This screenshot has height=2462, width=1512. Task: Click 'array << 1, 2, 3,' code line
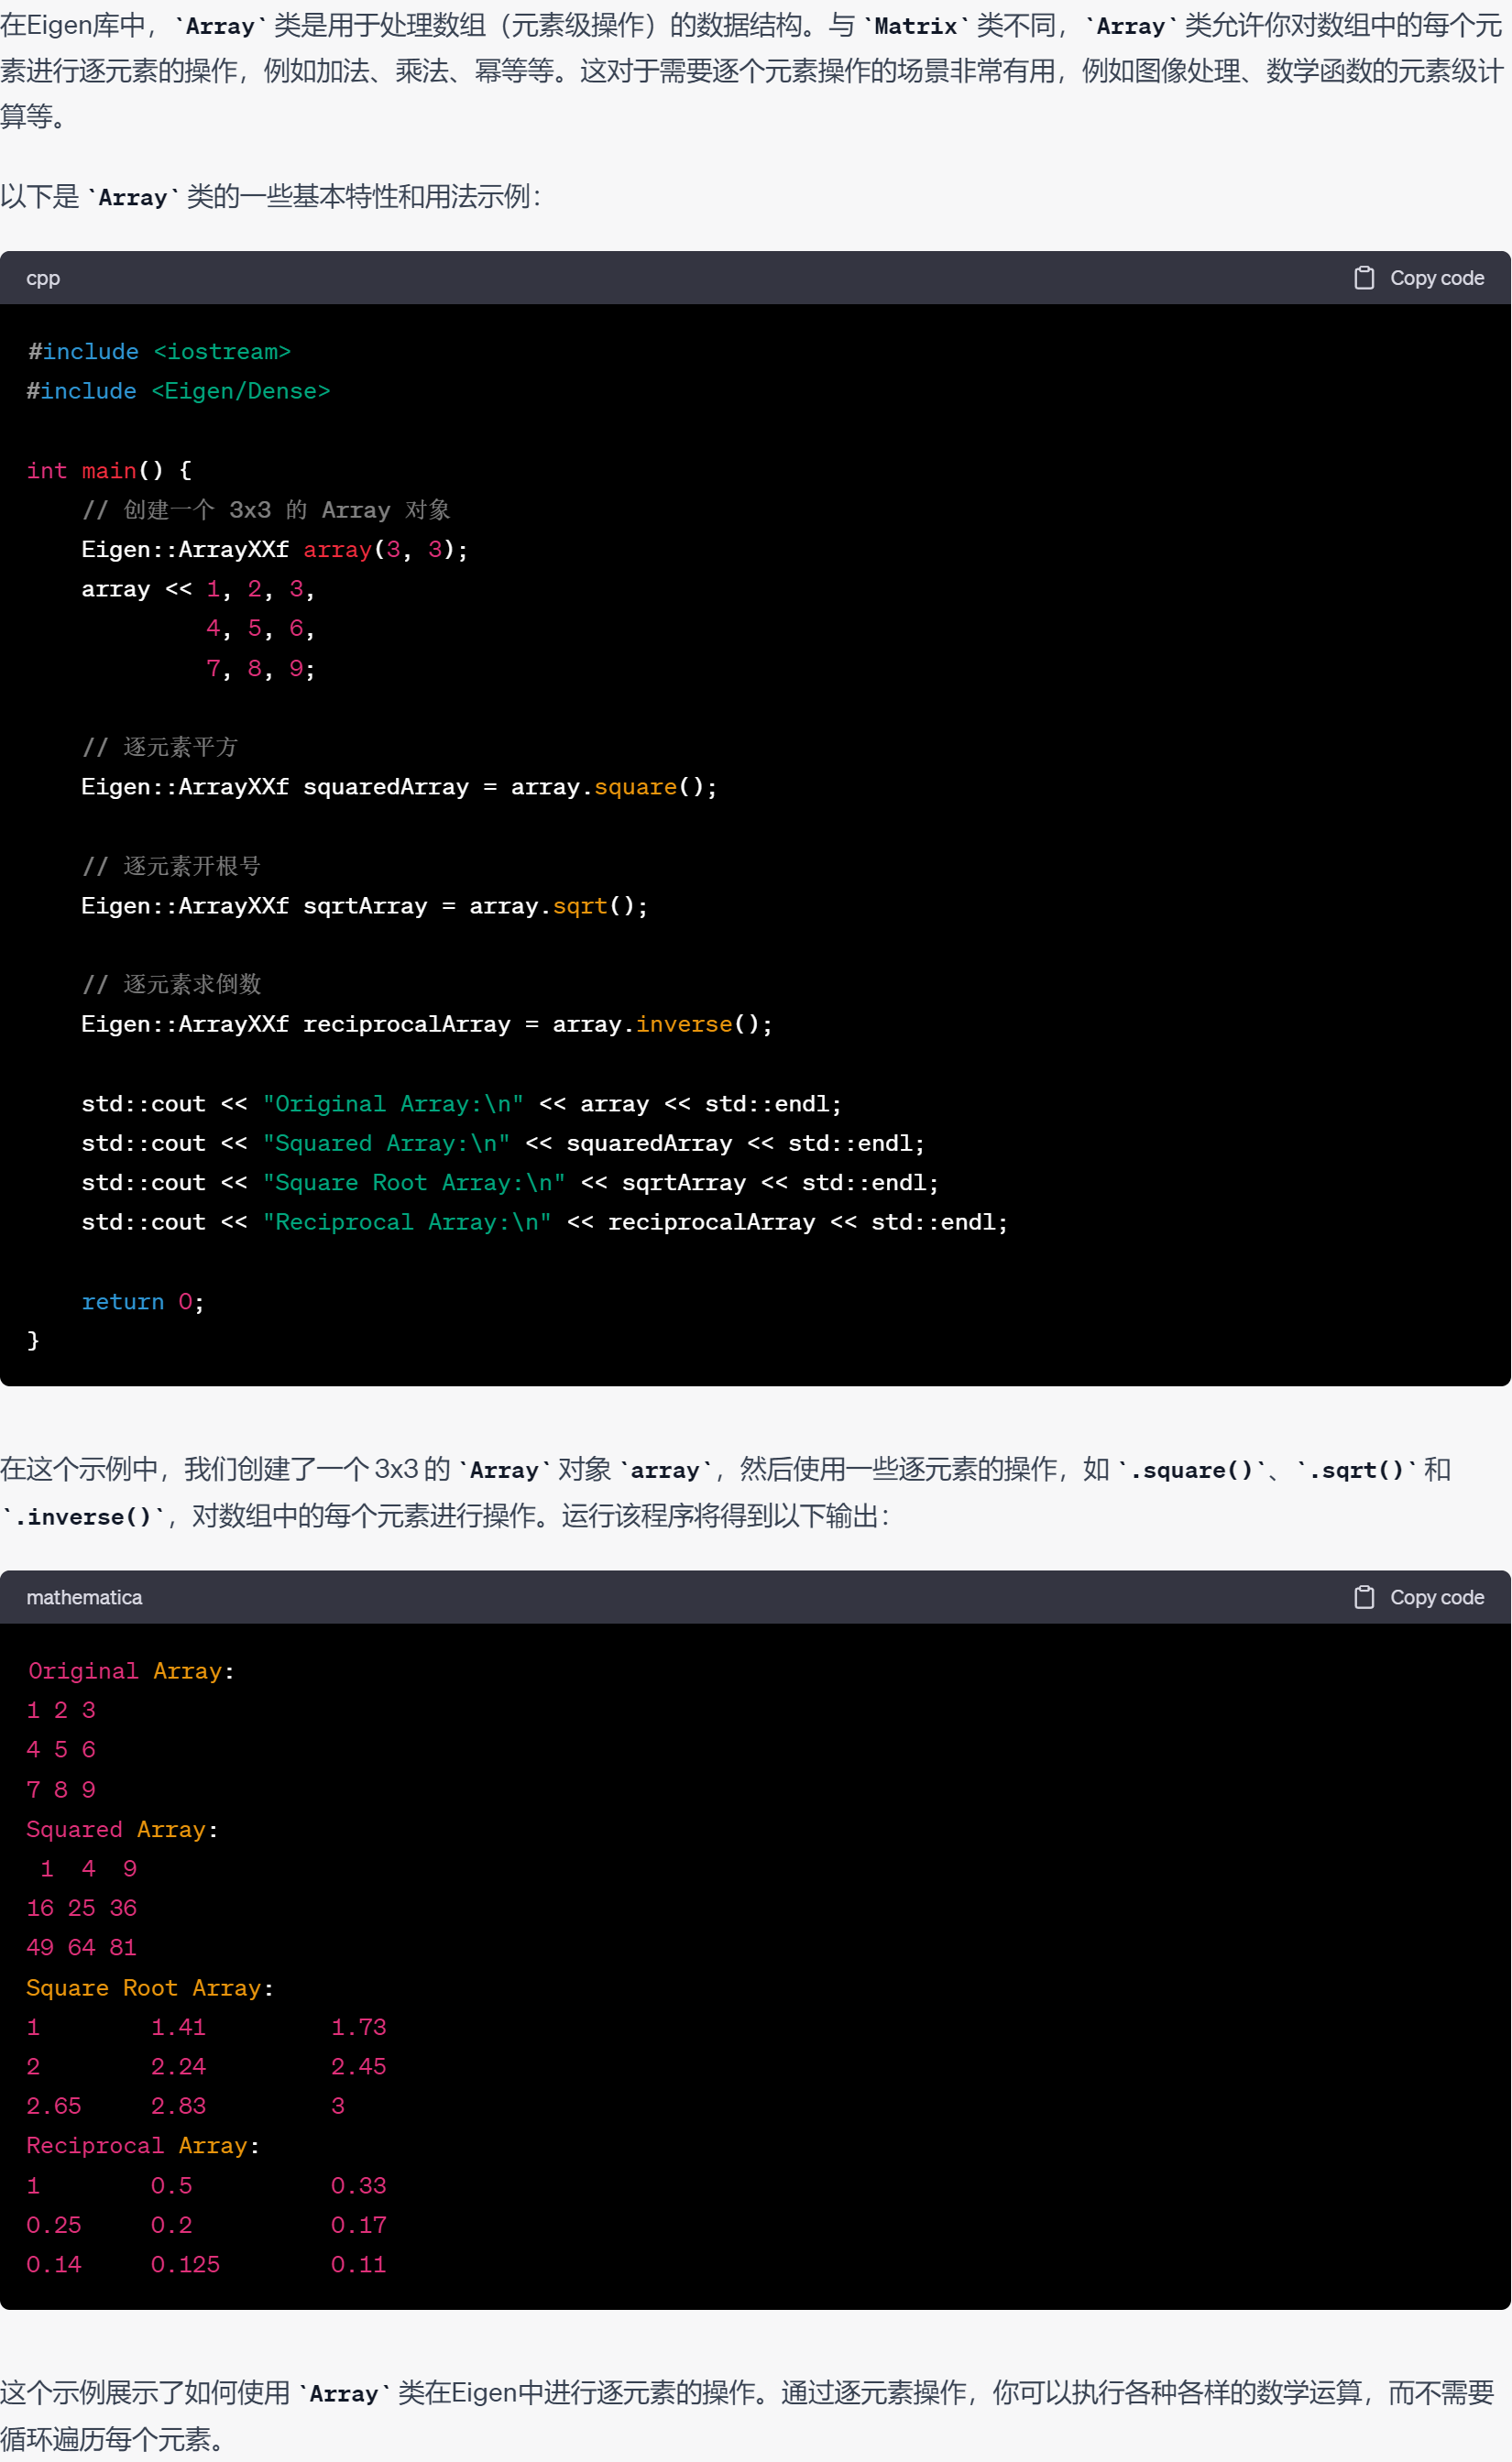point(198,589)
